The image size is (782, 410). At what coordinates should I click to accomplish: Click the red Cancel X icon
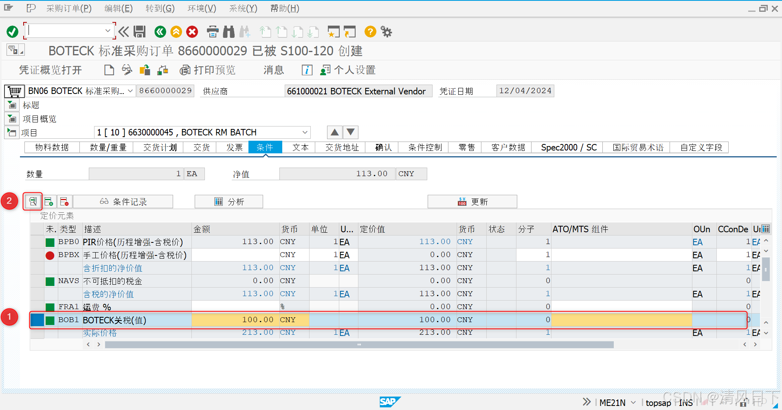click(x=192, y=32)
